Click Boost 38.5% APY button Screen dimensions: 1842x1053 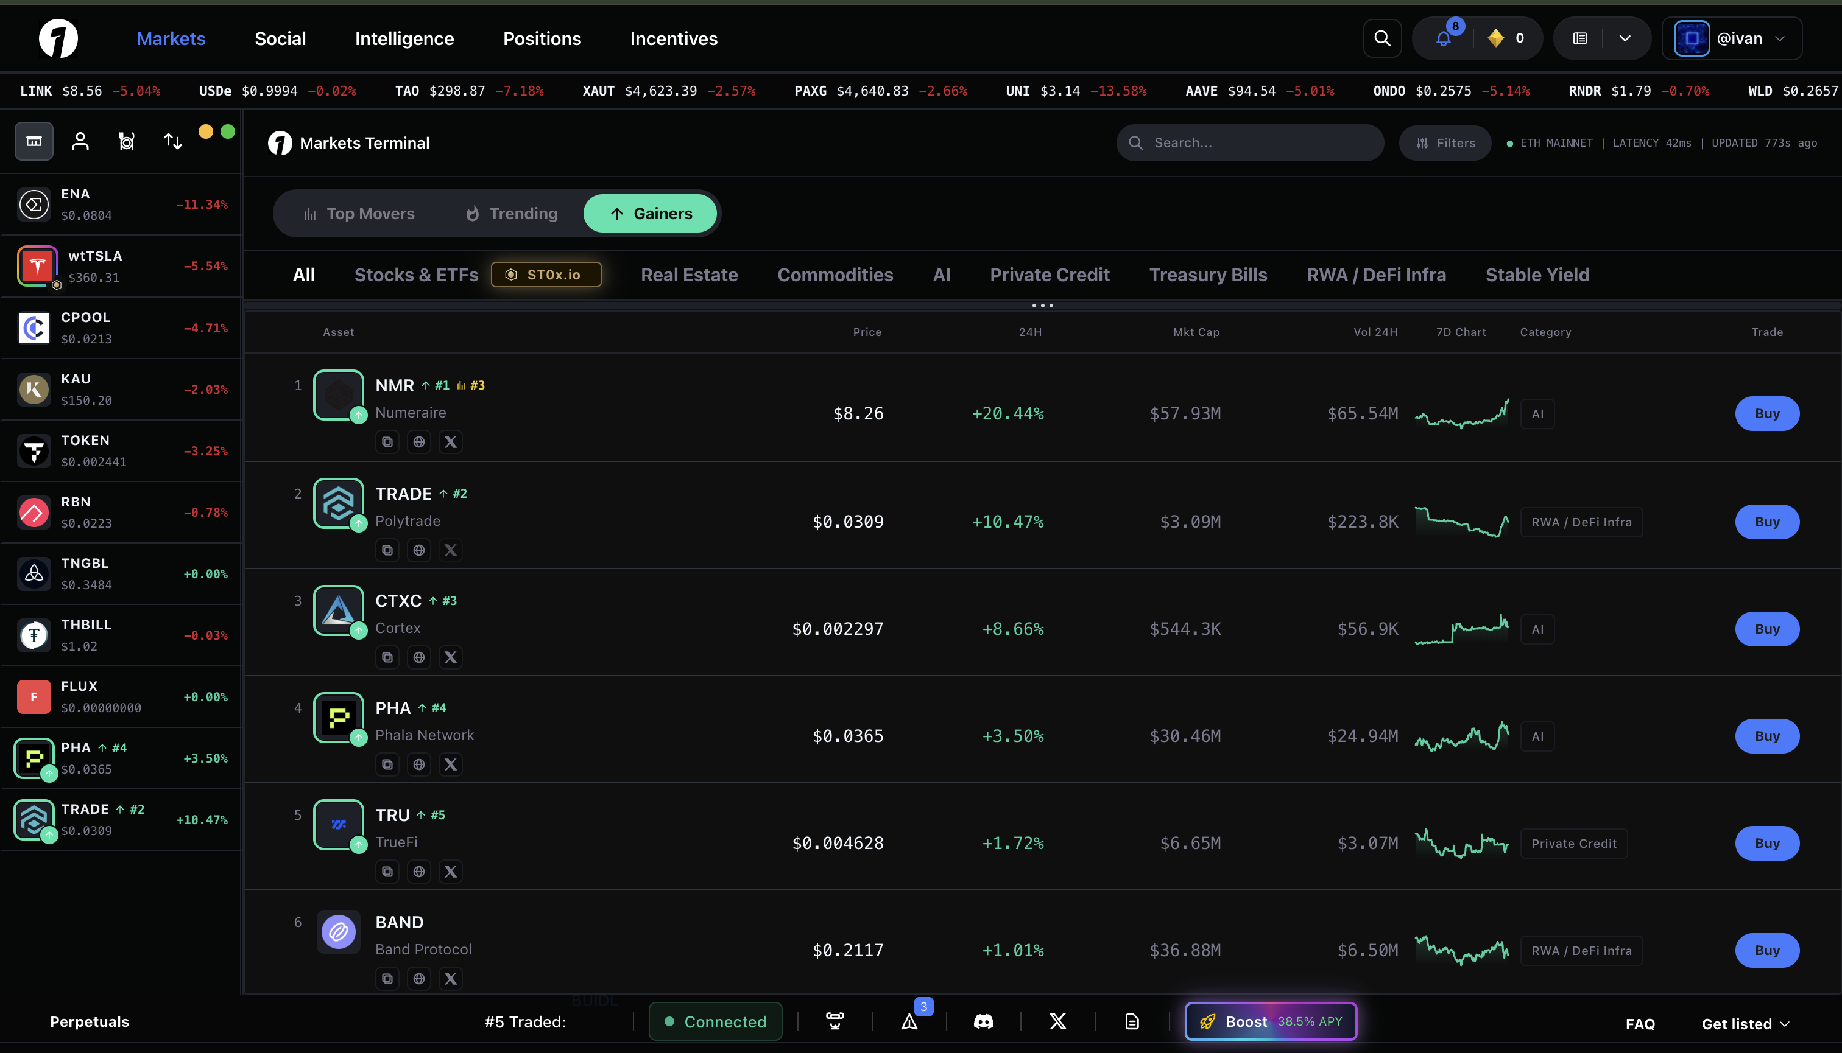point(1270,1021)
